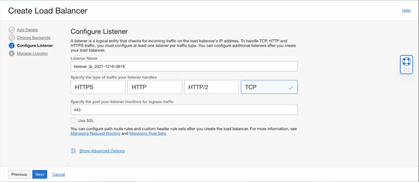This screenshot has width=419, height=182.
Task: Click the Next button
Action: point(40,174)
